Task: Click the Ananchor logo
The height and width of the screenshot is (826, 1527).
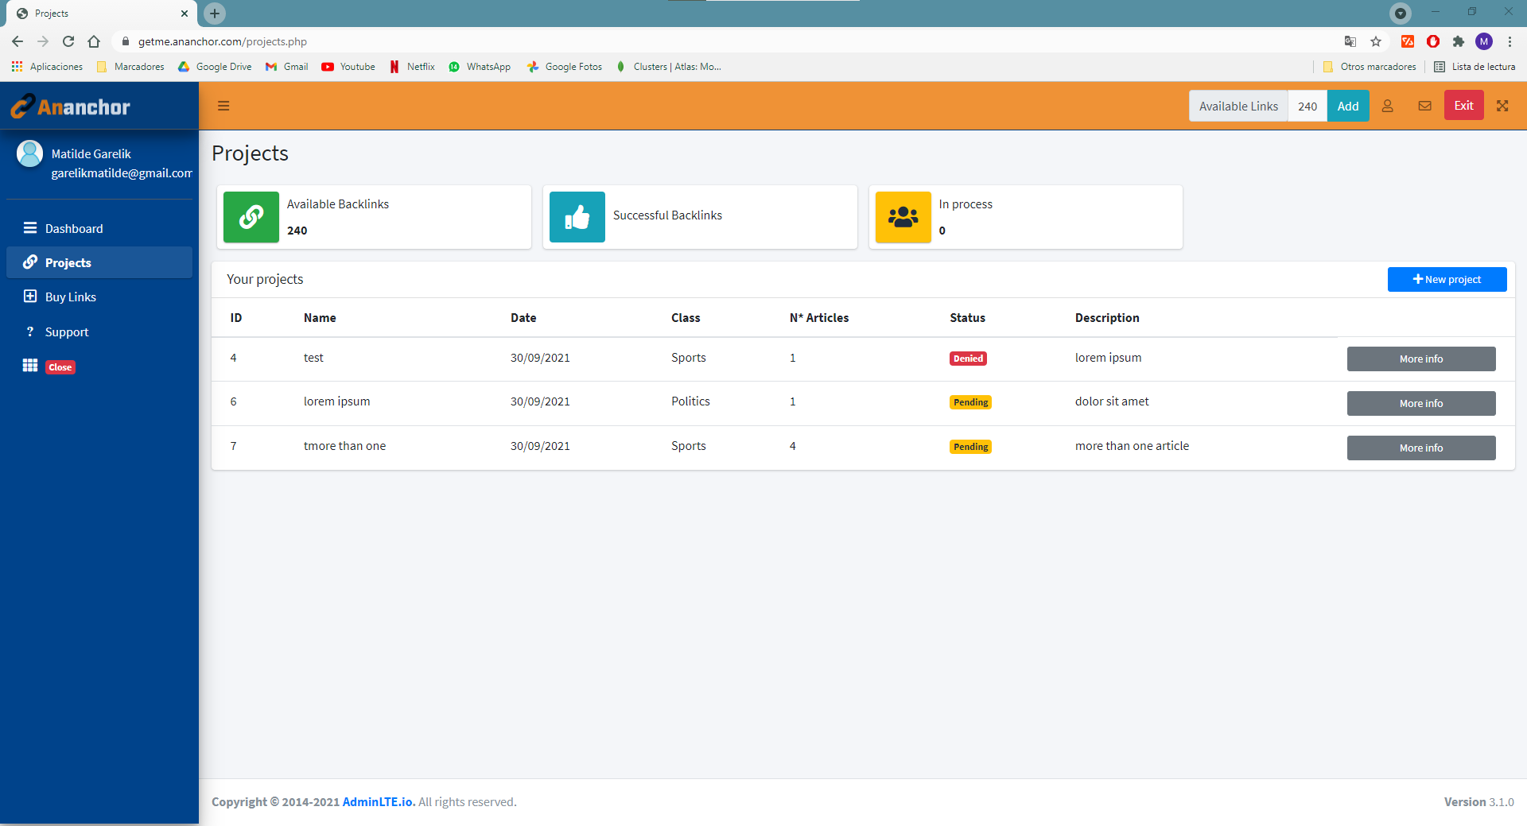Action: pyautogui.click(x=72, y=107)
